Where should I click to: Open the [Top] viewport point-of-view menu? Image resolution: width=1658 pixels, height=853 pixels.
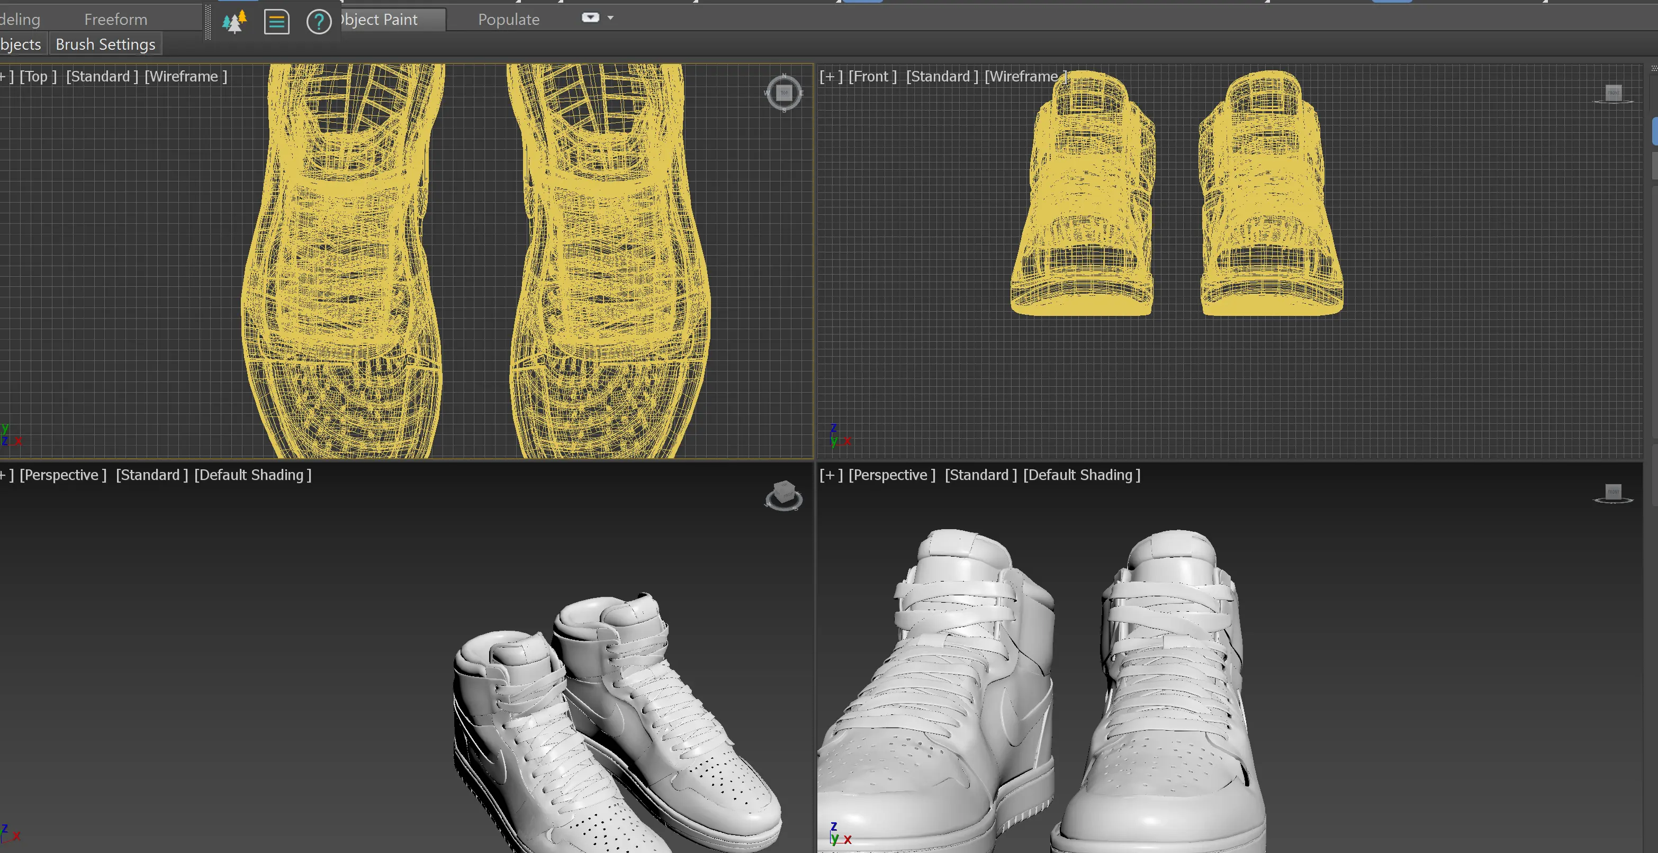(38, 77)
